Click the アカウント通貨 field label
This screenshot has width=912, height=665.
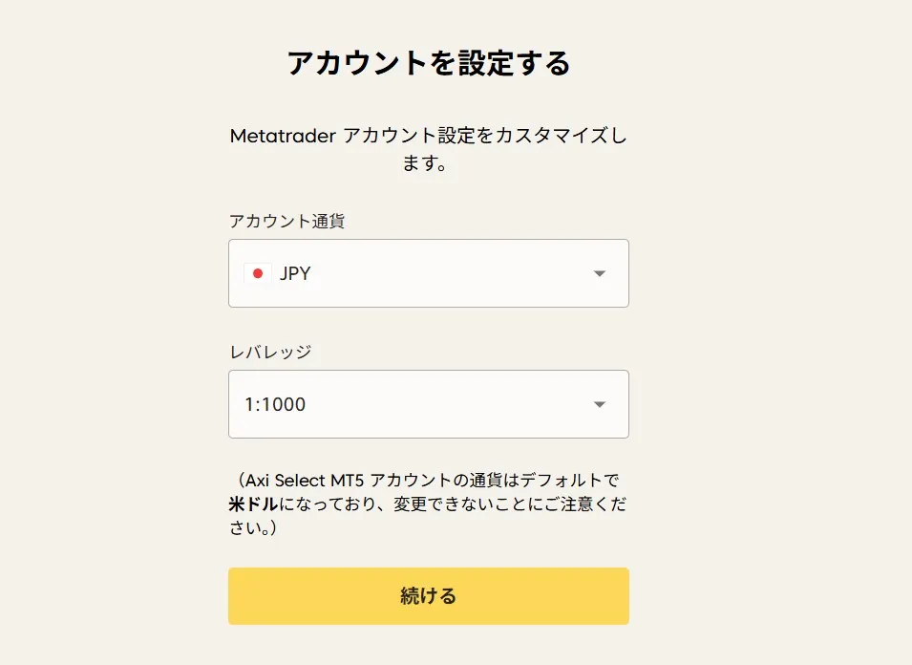[x=286, y=221]
